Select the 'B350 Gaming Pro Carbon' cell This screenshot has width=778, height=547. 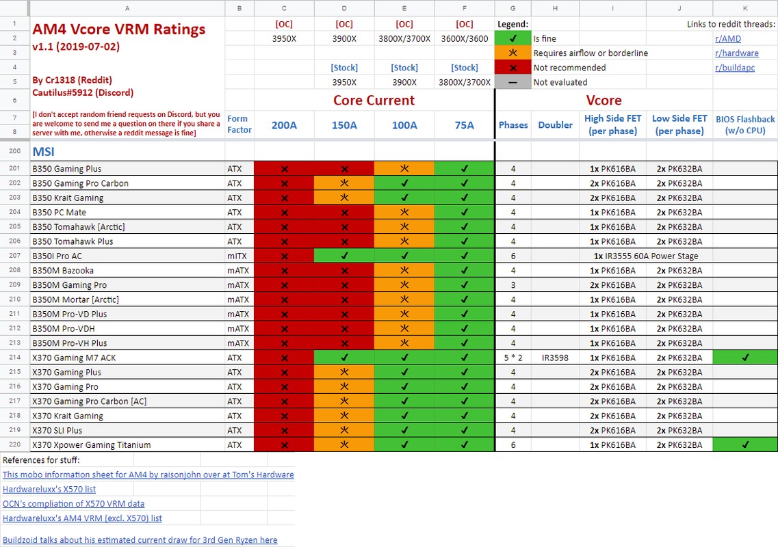click(x=127, y=183)
